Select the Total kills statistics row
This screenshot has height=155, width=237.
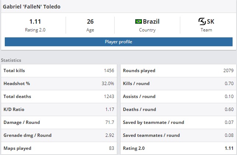pos(59,71)
